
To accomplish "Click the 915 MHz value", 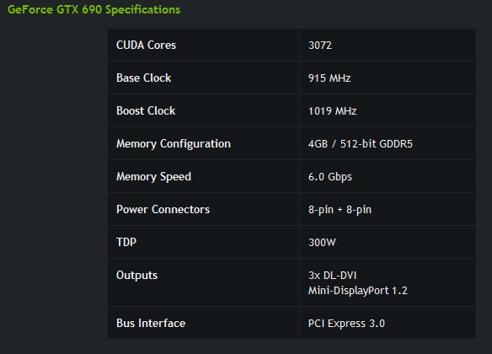I will 329,78.
